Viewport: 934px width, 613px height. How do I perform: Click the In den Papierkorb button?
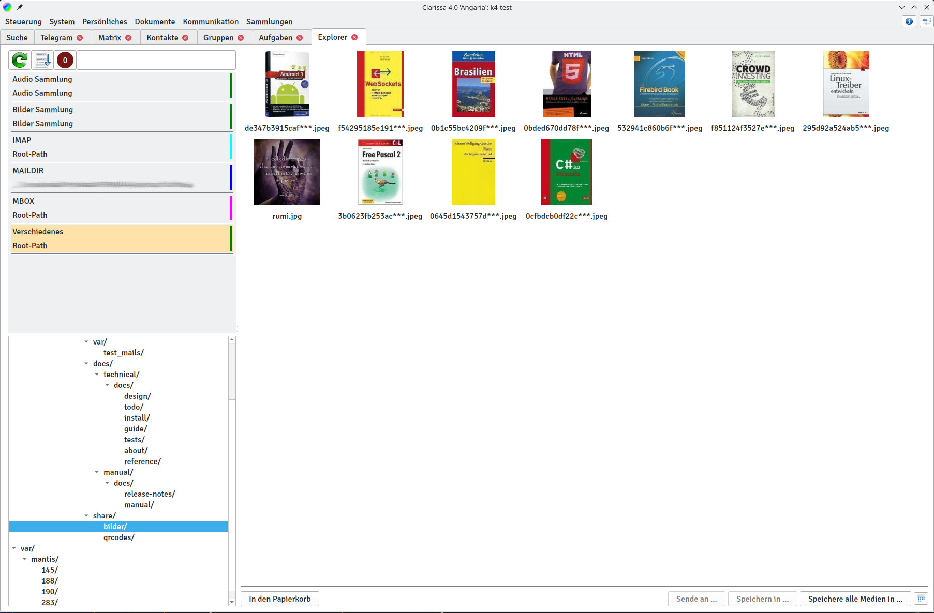(280, 599)
